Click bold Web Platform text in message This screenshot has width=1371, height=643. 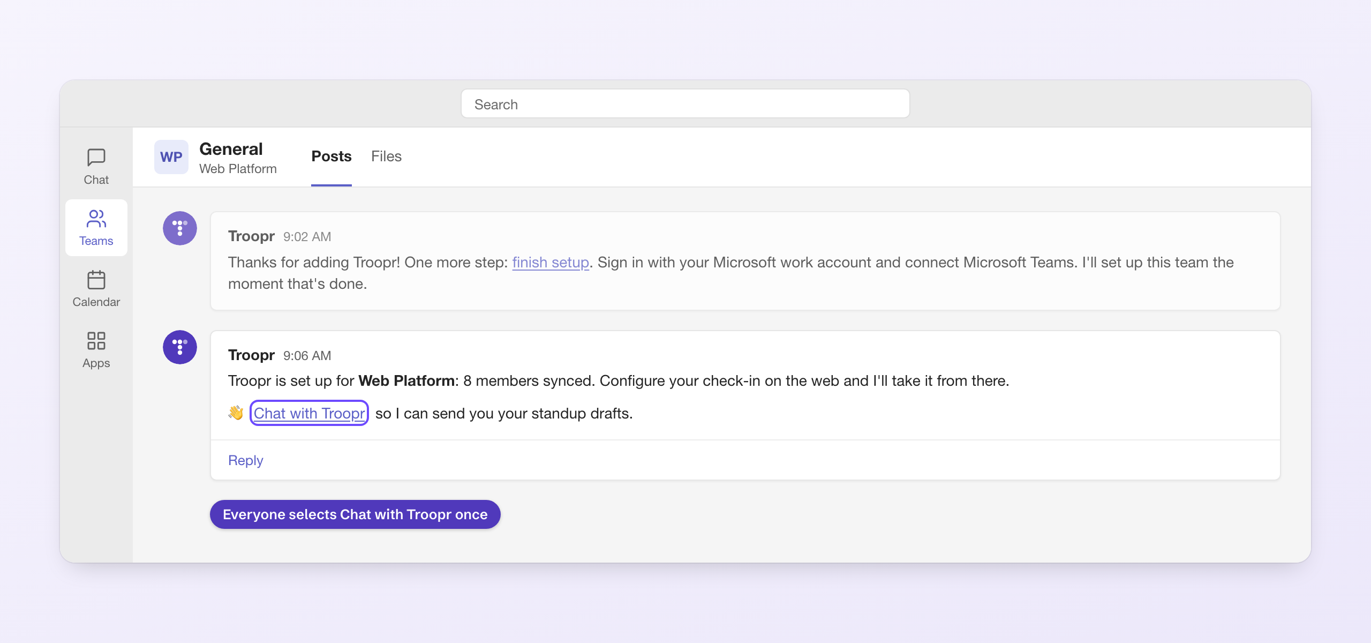point(406,381)
